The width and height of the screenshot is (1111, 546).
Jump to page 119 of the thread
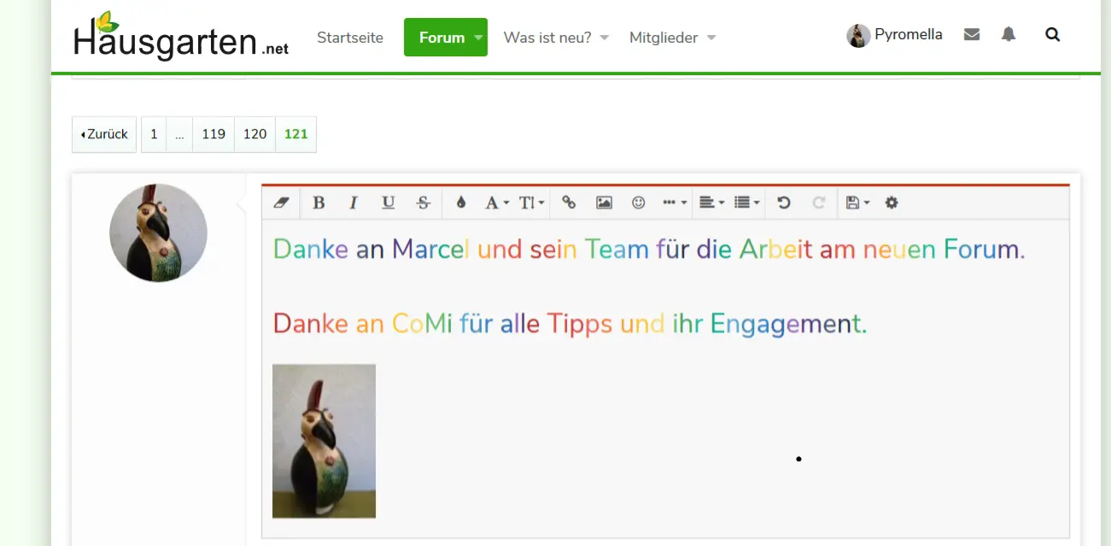pos(213,134)
